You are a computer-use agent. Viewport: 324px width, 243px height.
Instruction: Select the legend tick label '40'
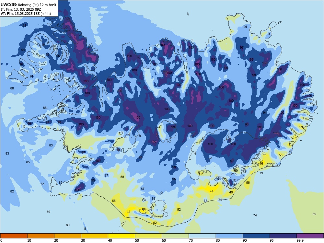(110, 240)
